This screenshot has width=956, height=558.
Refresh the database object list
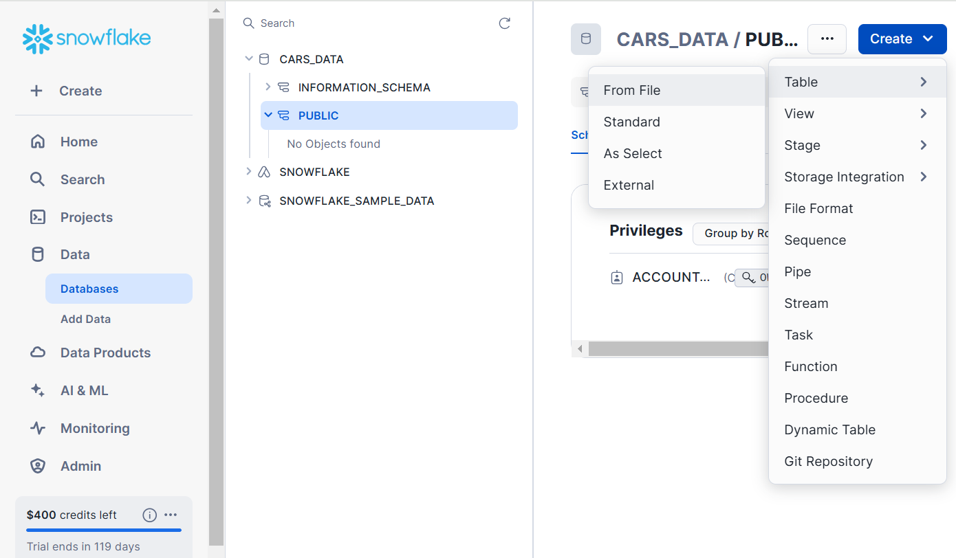click(x=505, y=23)
